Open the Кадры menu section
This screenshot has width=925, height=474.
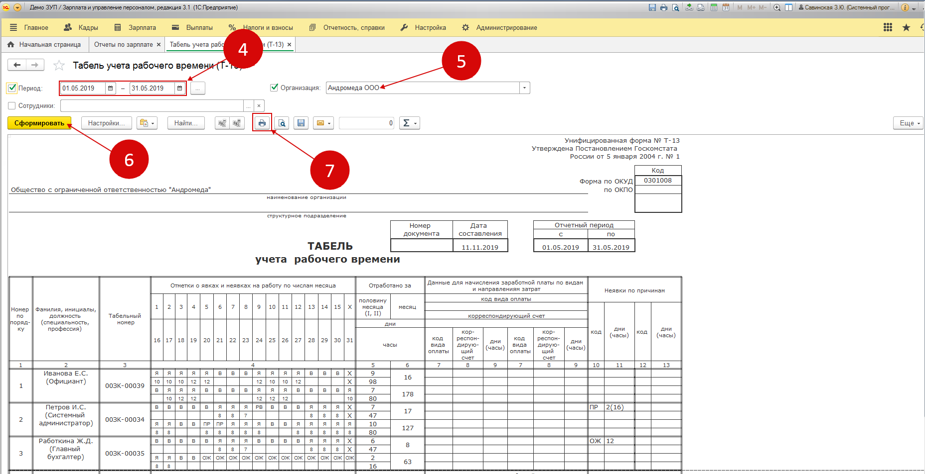point(81,27)
